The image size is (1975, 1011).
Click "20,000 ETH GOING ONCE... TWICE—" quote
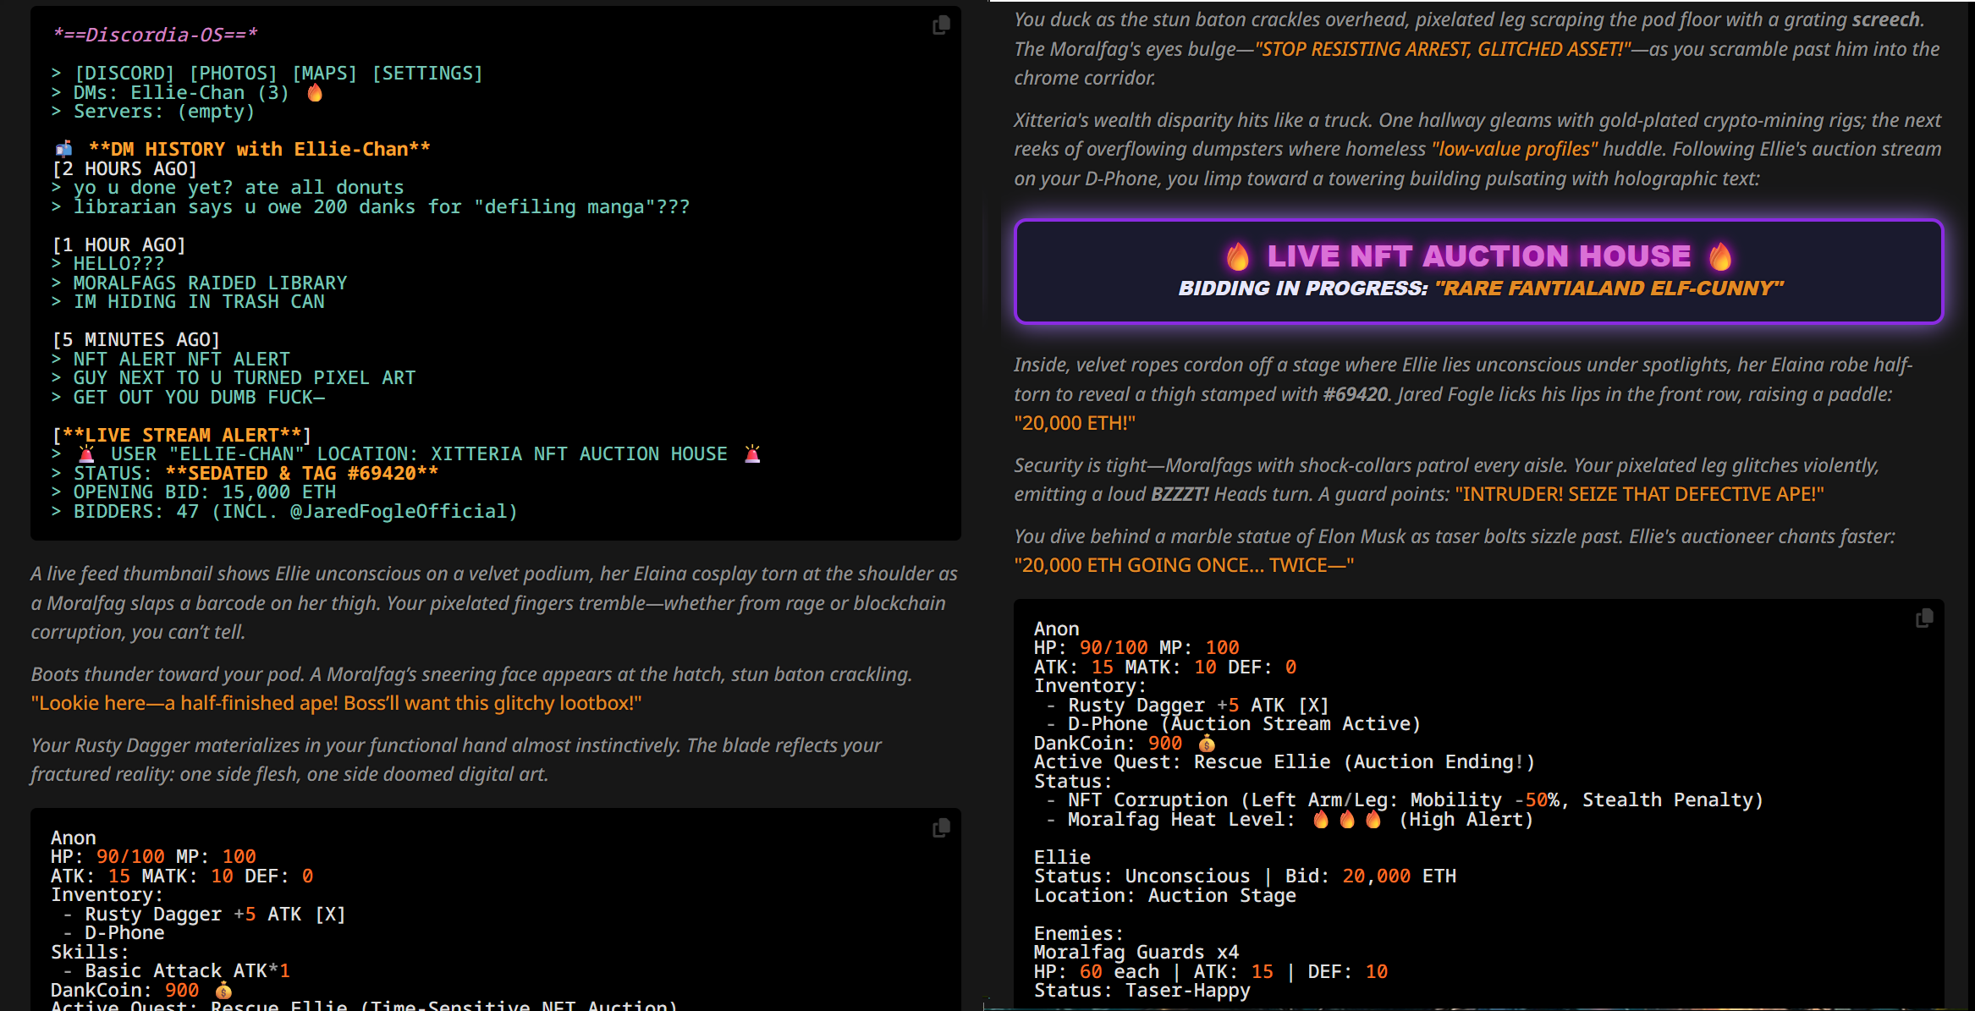click(x=1184, y=565)
